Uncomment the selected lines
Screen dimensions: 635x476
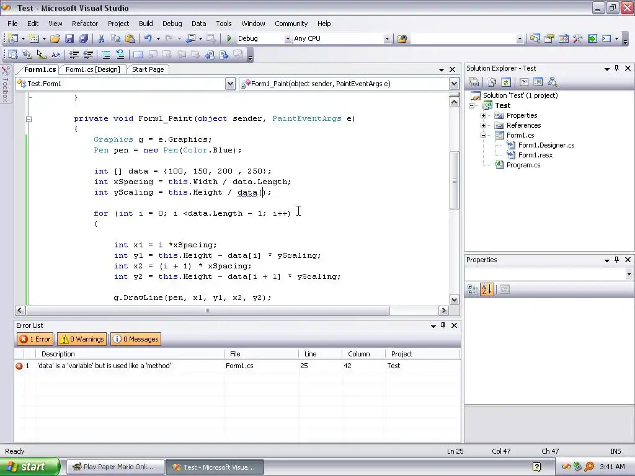tap(120, 55)
